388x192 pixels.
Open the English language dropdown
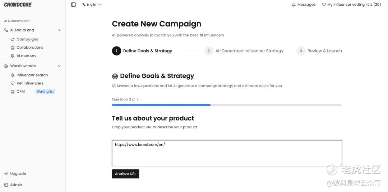tap(92, 5)
